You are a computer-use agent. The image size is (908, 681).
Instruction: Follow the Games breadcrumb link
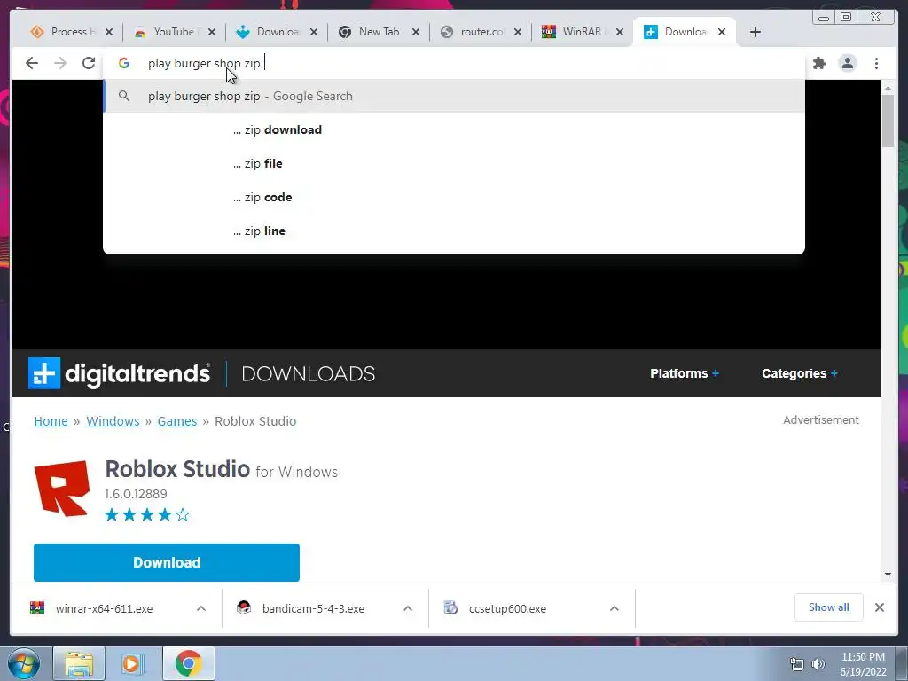(x=177, y=421)
